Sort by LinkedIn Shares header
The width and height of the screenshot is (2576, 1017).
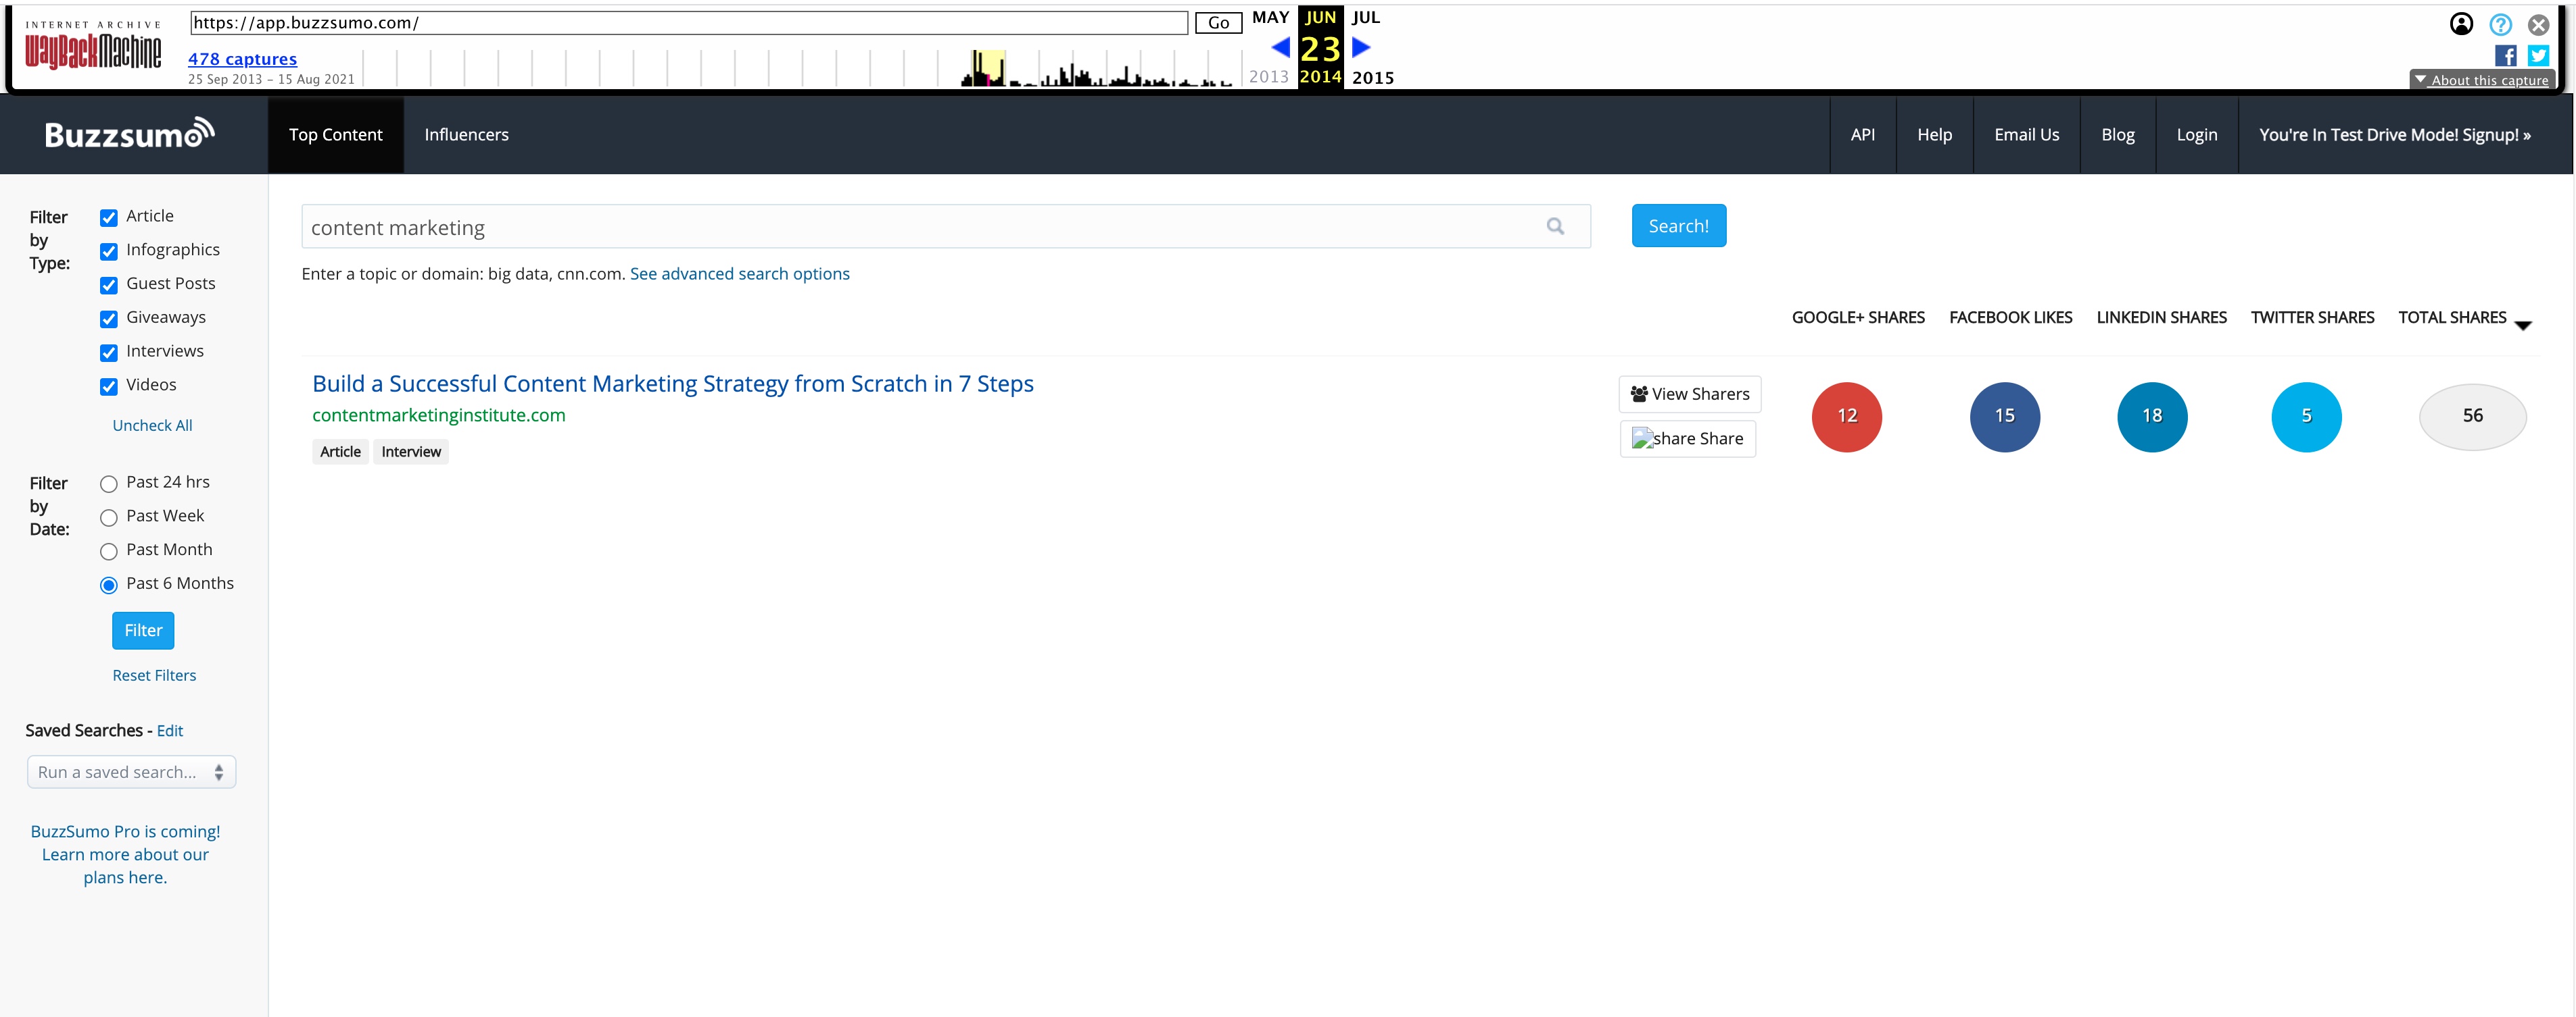(x=2161, y=317)
